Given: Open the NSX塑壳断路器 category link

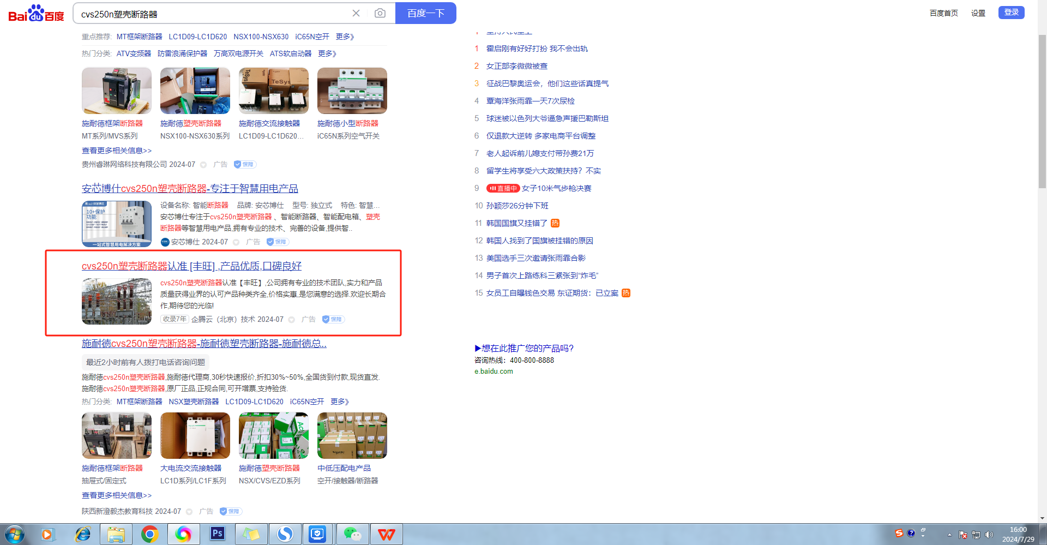Looking at the screenshot, I should point(194,402).
